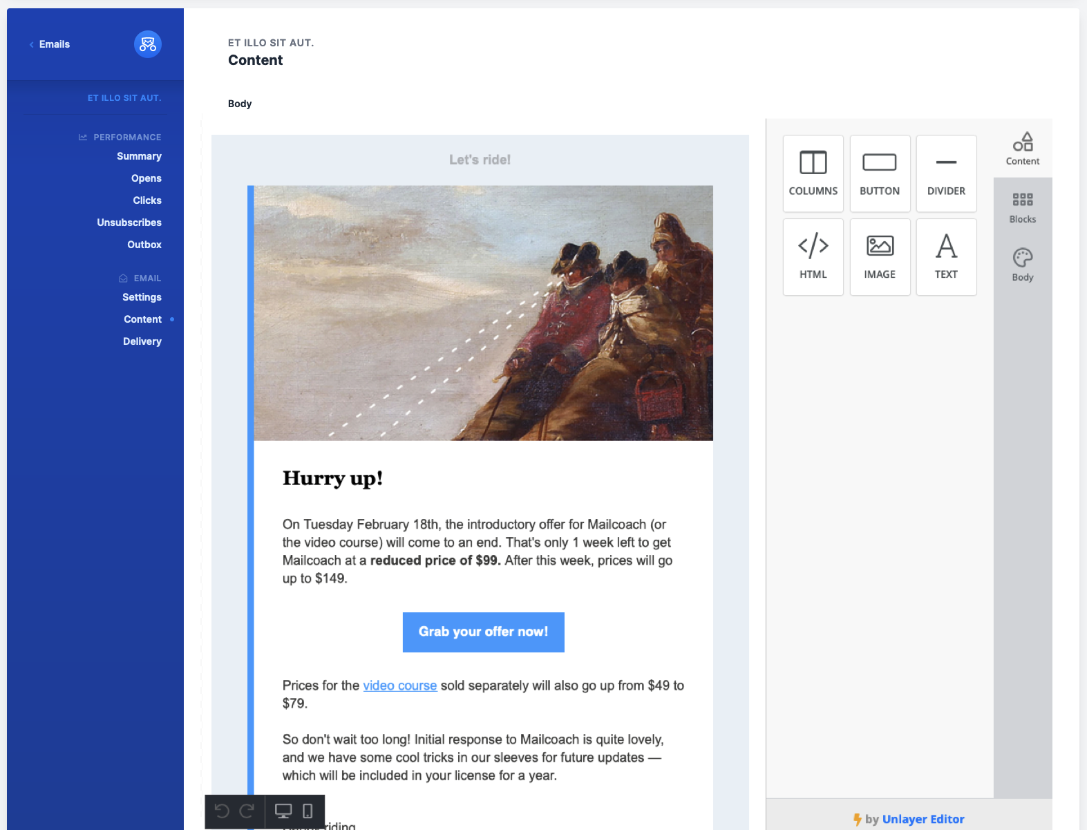Undo the last edit
Image resolution: width=1087 pixels, height=830 pixels.
coord(222,811)
